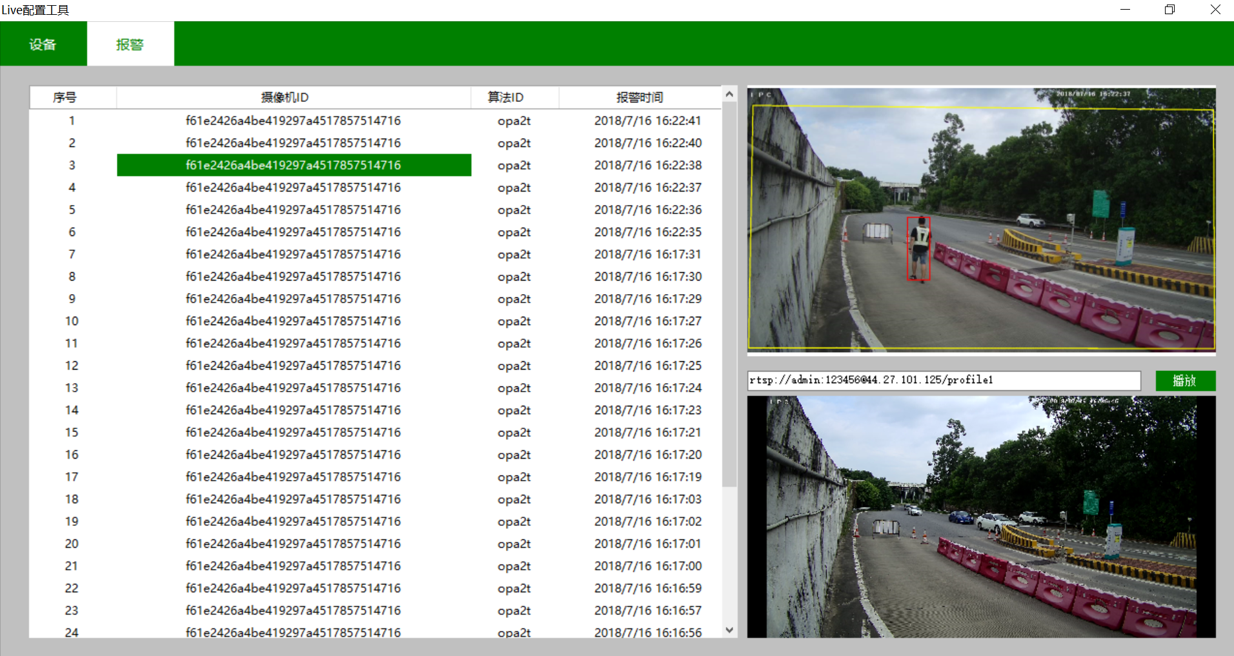Click the alarm snapshot image with detected person
This screenshot has width=1234, height=656.
point(981,220)
